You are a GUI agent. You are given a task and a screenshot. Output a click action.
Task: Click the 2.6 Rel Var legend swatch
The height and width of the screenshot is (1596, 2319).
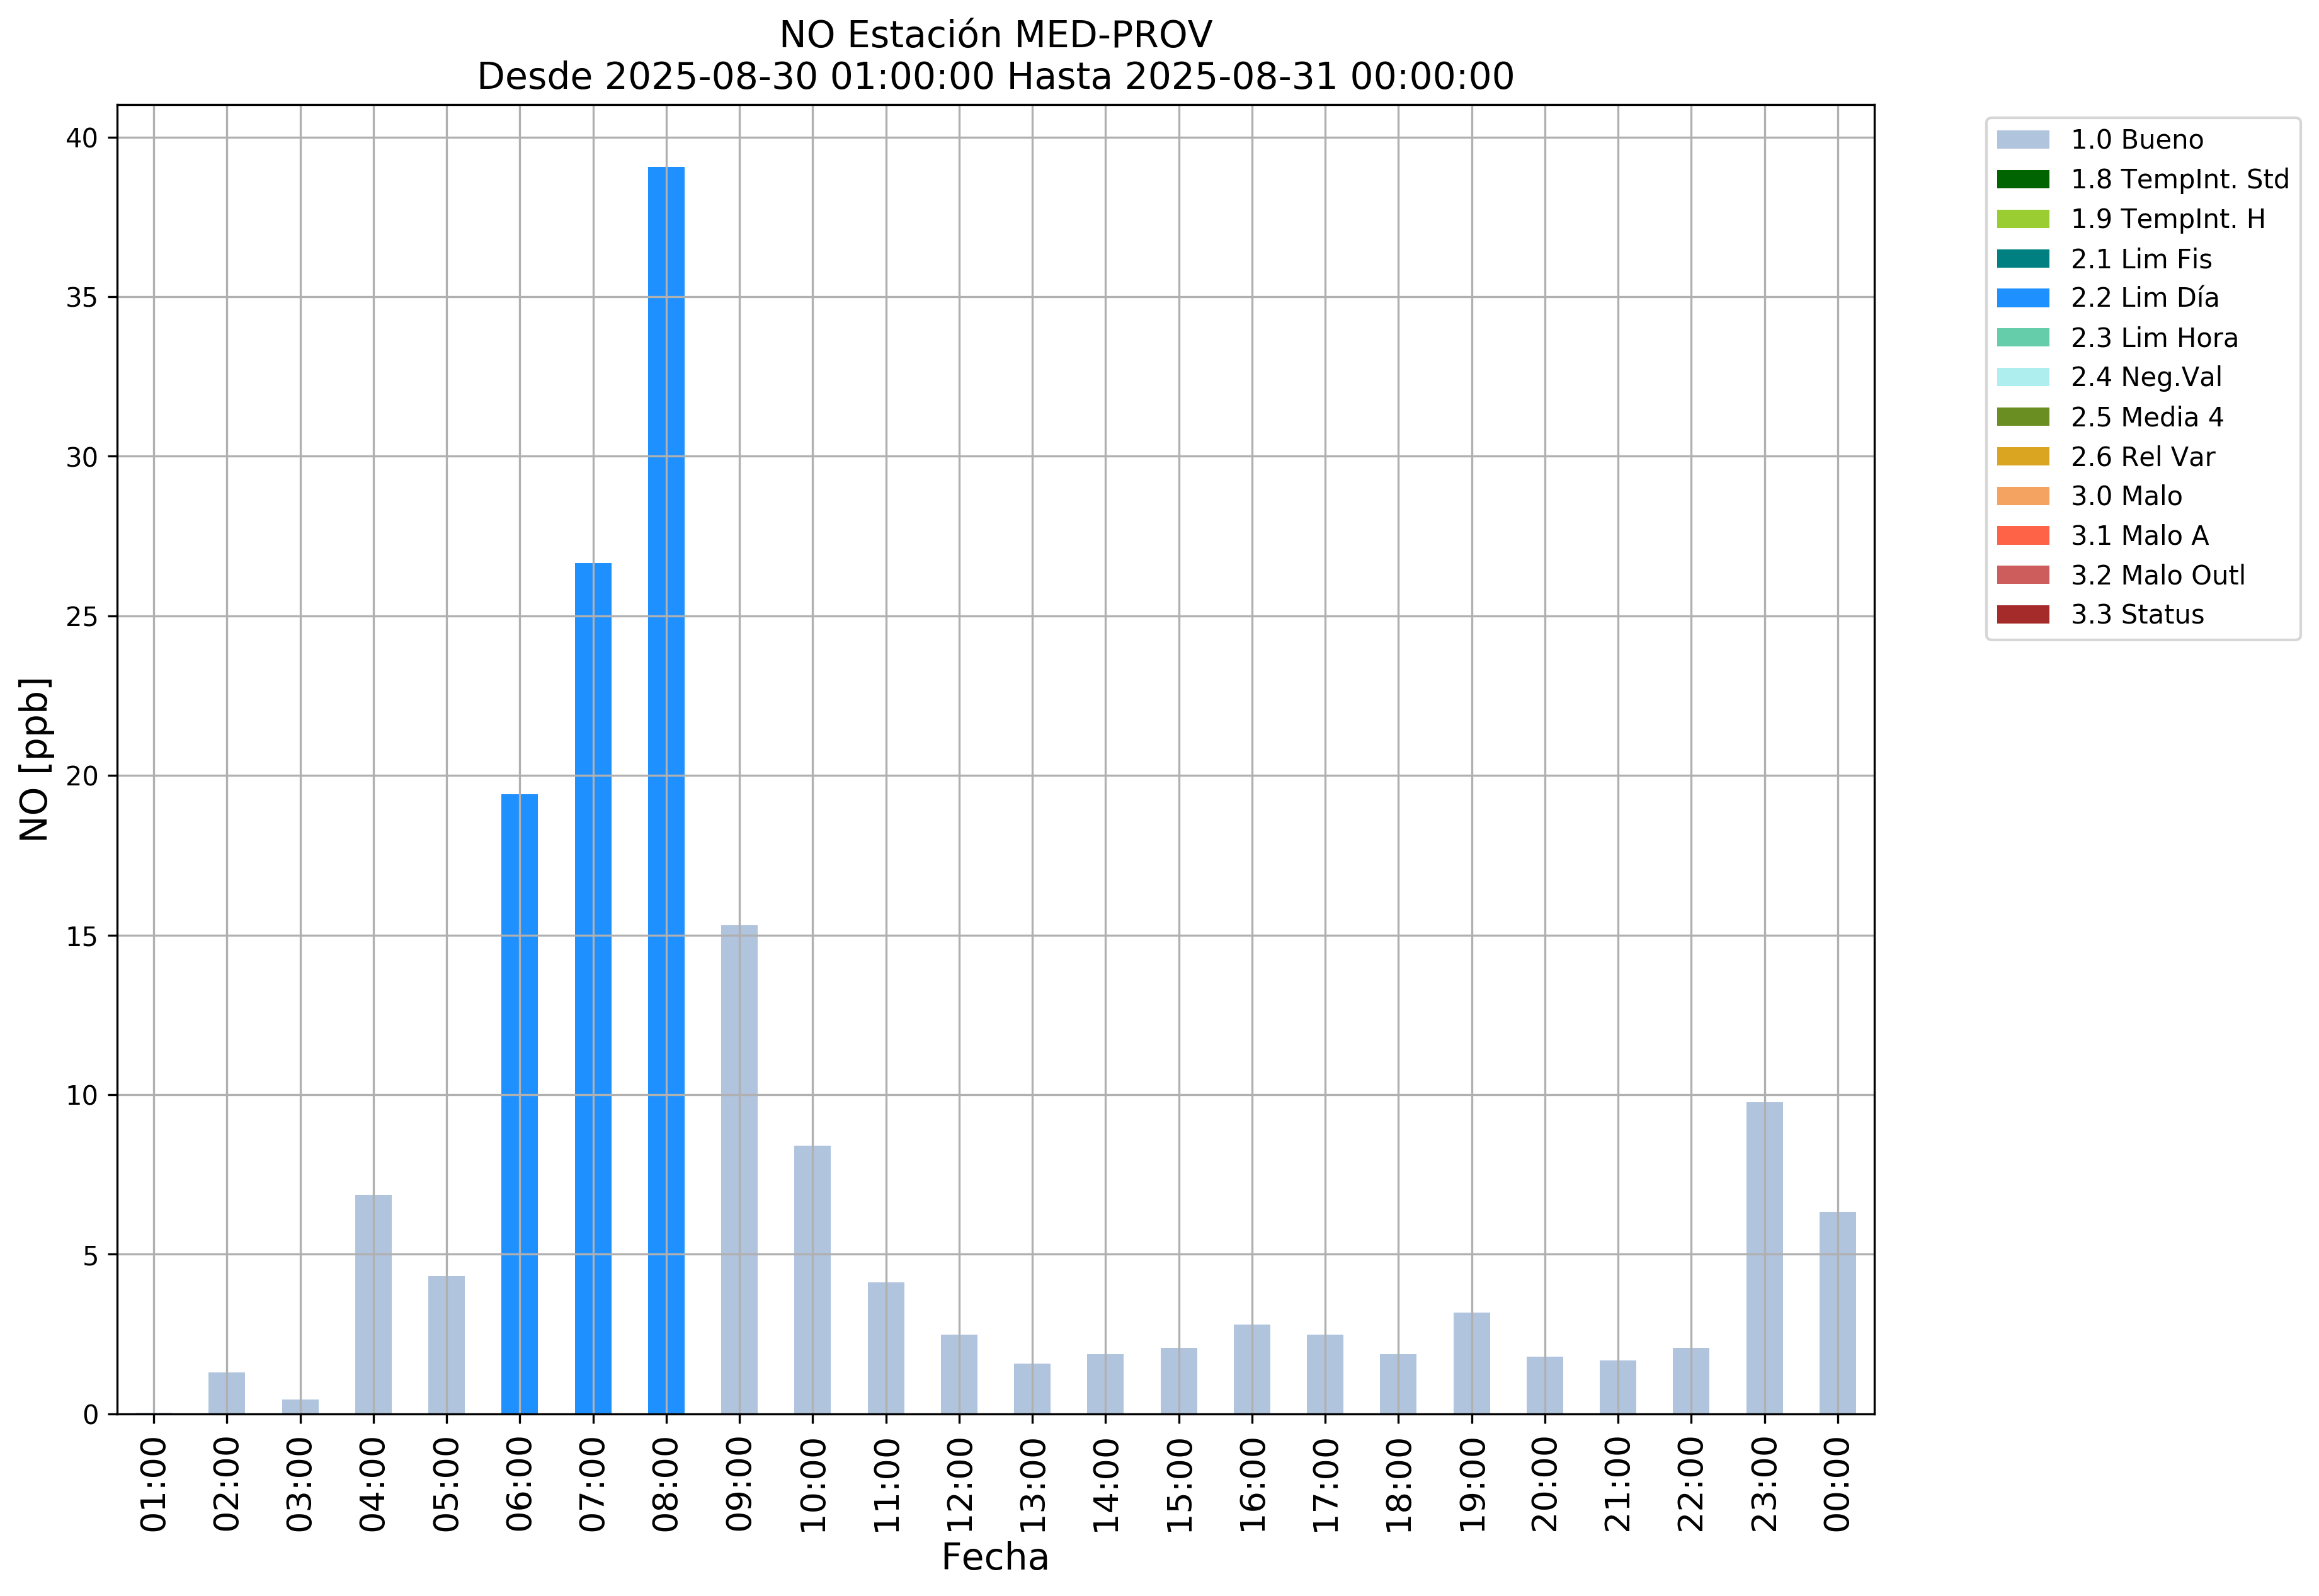point(2022,457)
